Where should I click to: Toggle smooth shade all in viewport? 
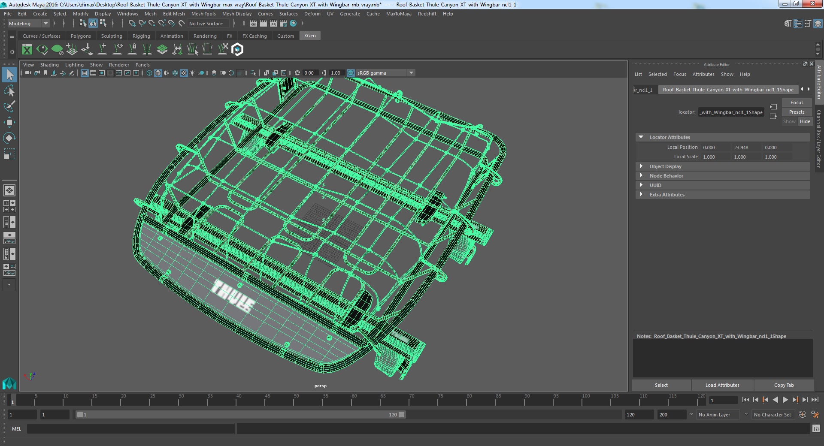point(158,73)
